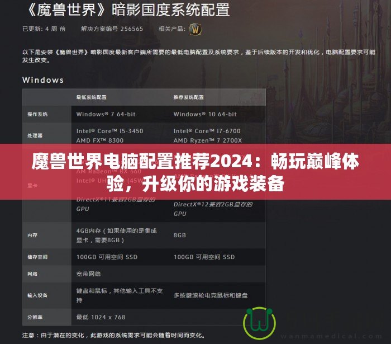
Task: Click the 《魔兽世界》暗影国度系统配置 page title
Action: coord(128,10)
